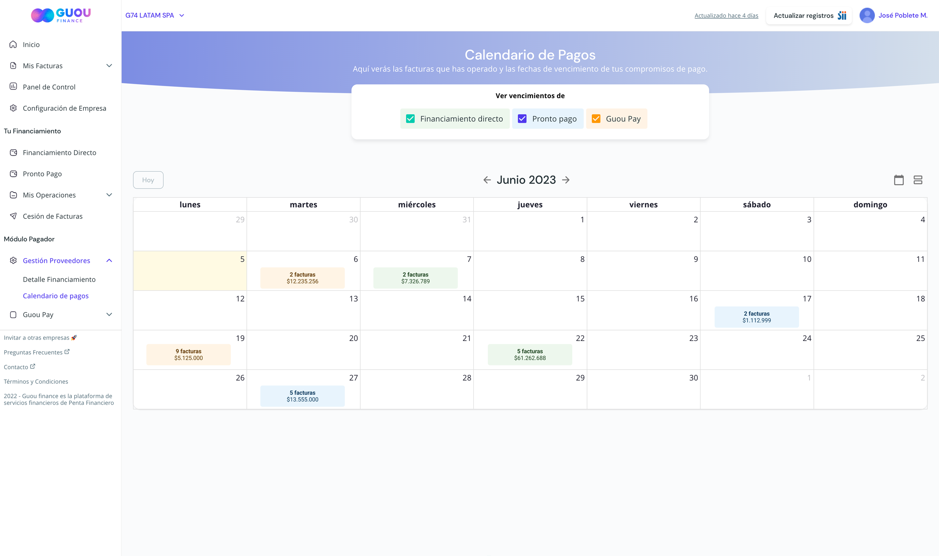Open June 17 event $1.112.999
Viewport: 939px width, 556px height.
pyautogui.click(x=756, y=317)
